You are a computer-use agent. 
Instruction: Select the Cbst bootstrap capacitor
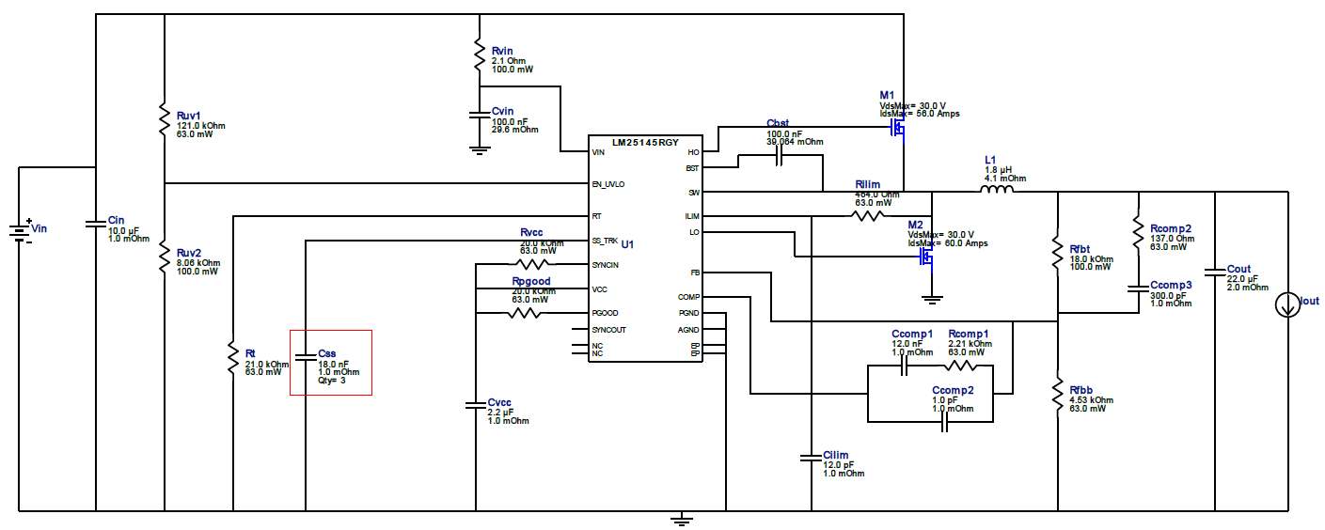(x=778, y=157)
